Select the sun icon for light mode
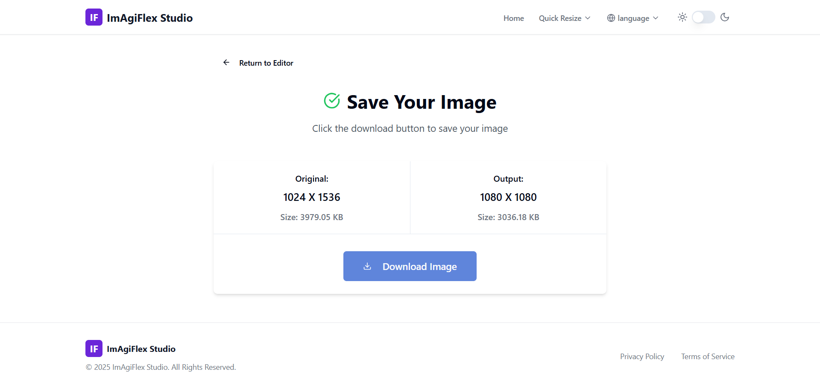 (x=682, y=17)
